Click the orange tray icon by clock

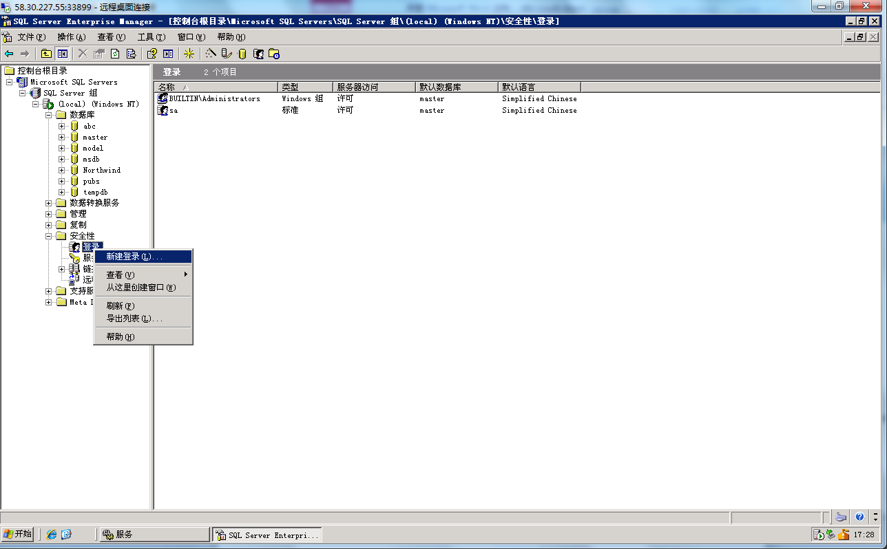tap(844, 535)
